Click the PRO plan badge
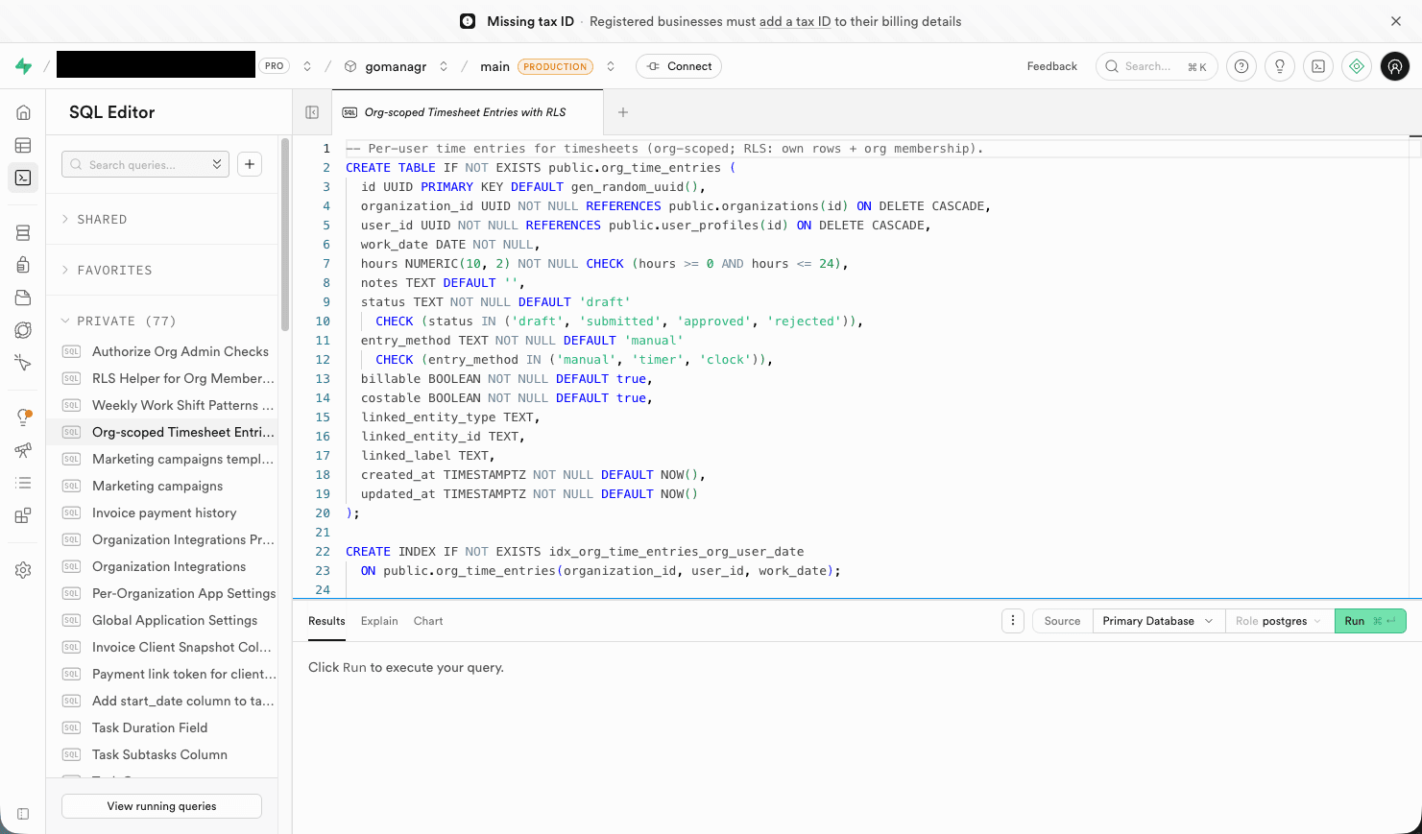1422x834 pixels. coord(274,66)
